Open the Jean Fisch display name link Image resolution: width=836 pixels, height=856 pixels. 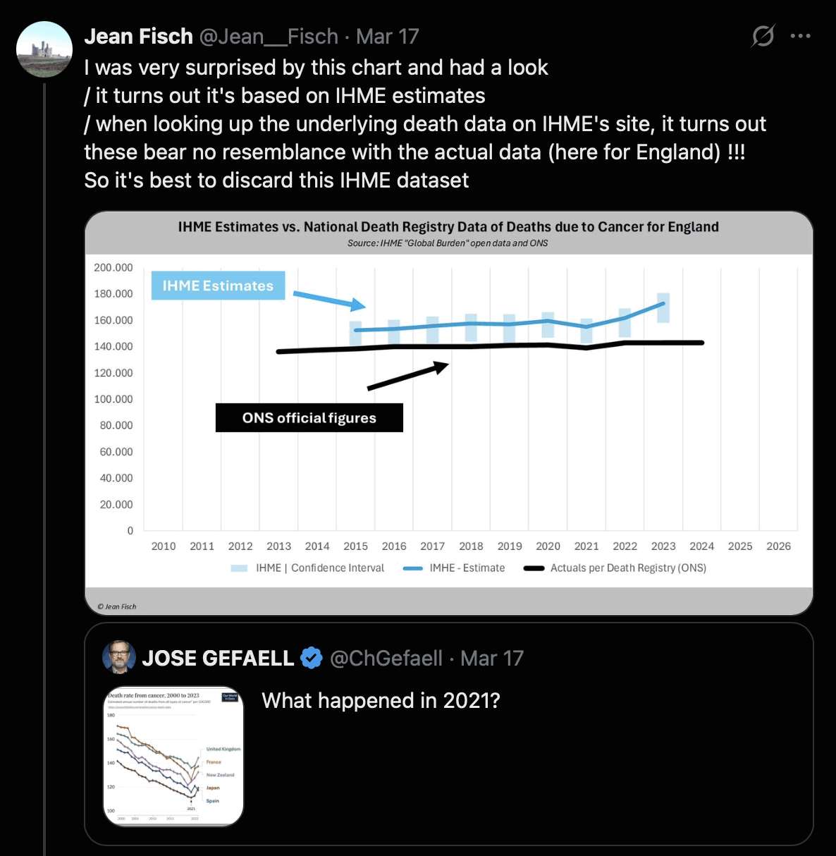point(139,37)
